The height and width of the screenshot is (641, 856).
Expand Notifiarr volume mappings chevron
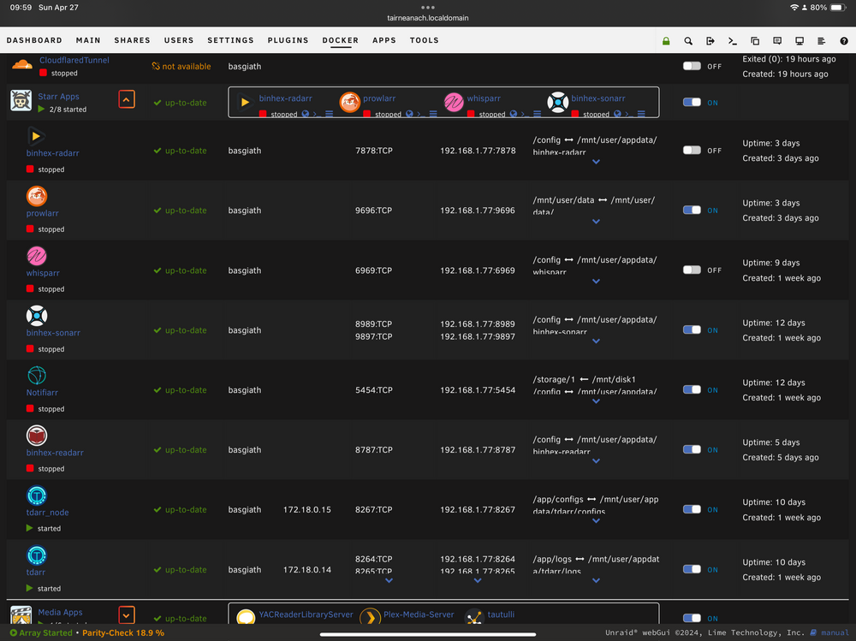[596, 401]
